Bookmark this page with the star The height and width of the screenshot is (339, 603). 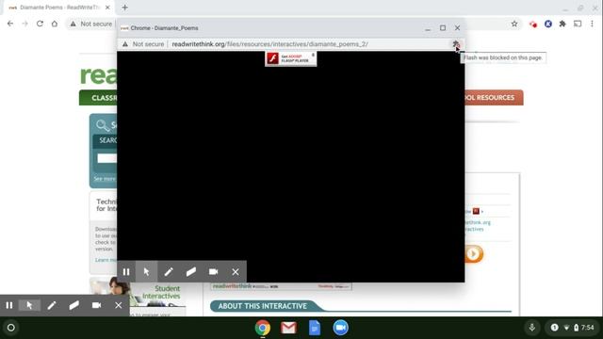click(x=514, y=24)
